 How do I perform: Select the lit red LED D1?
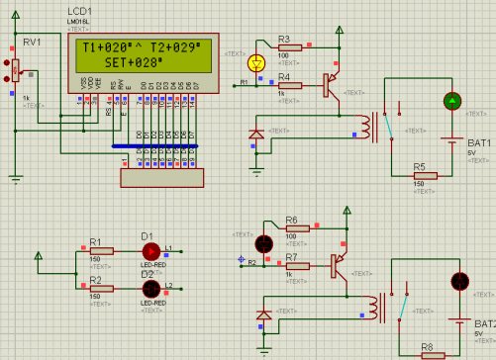(151, 251)
